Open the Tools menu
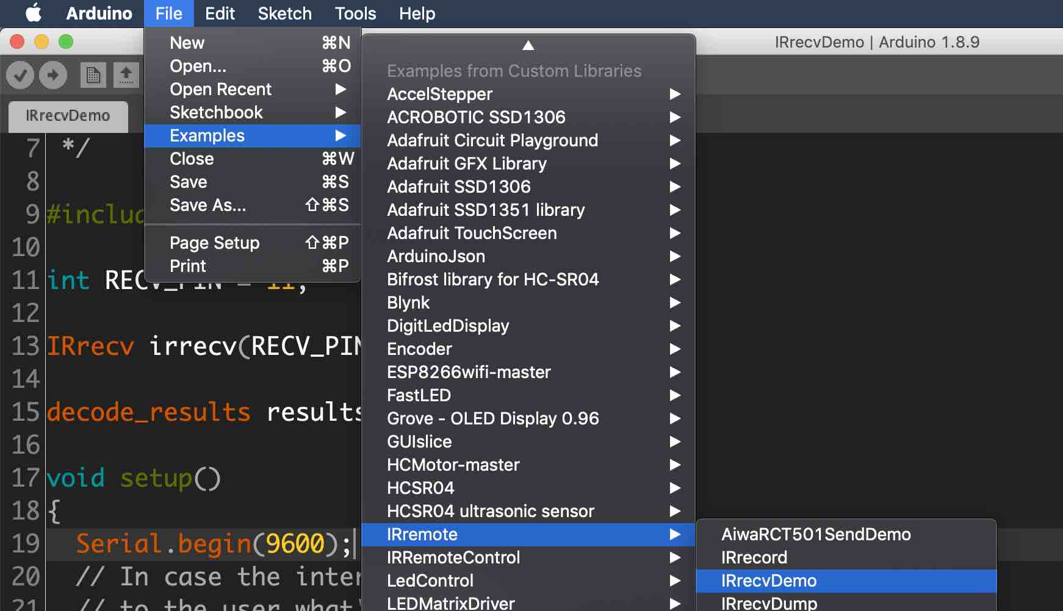Image resolution: width=1063 pixels, height=611 pixels. pyautogui.click(x=354, y=13)
